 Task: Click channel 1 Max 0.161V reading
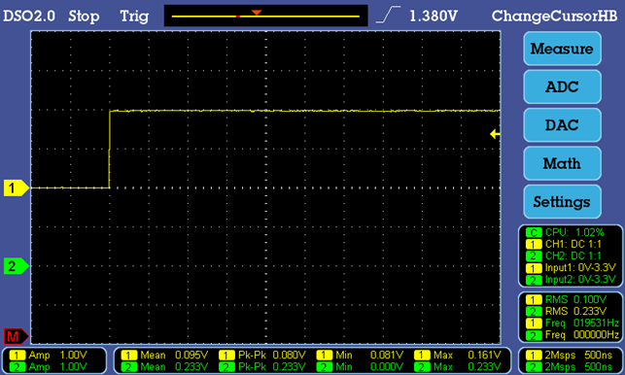[x=458, y=355]
